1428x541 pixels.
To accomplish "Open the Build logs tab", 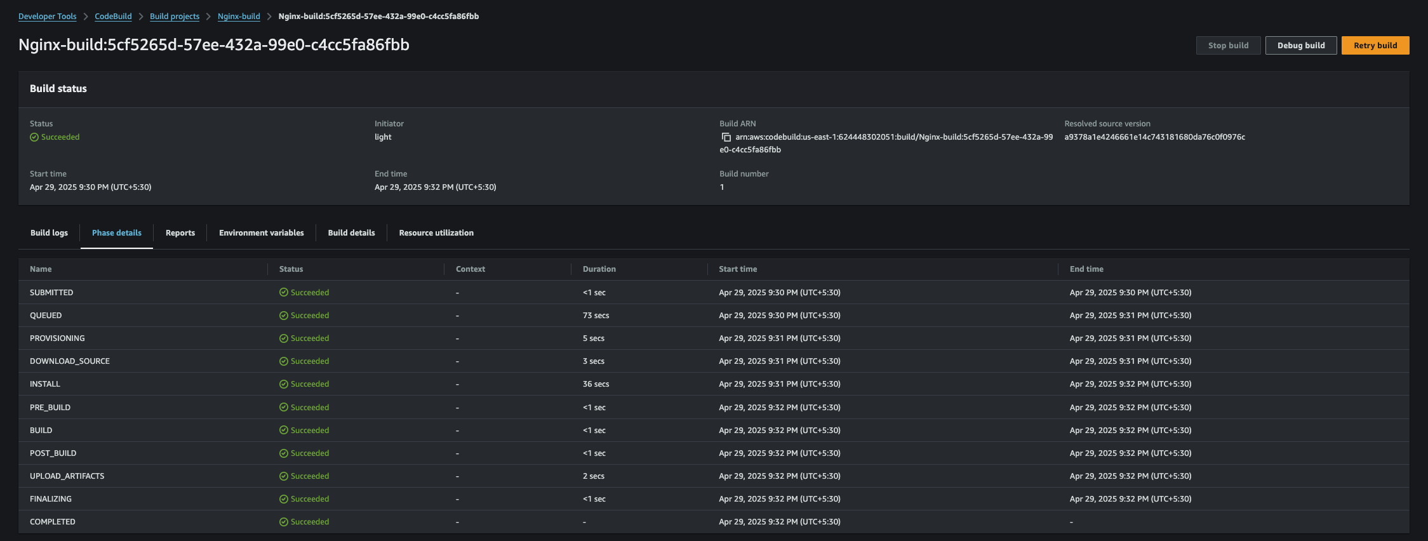I will point(49,233).
